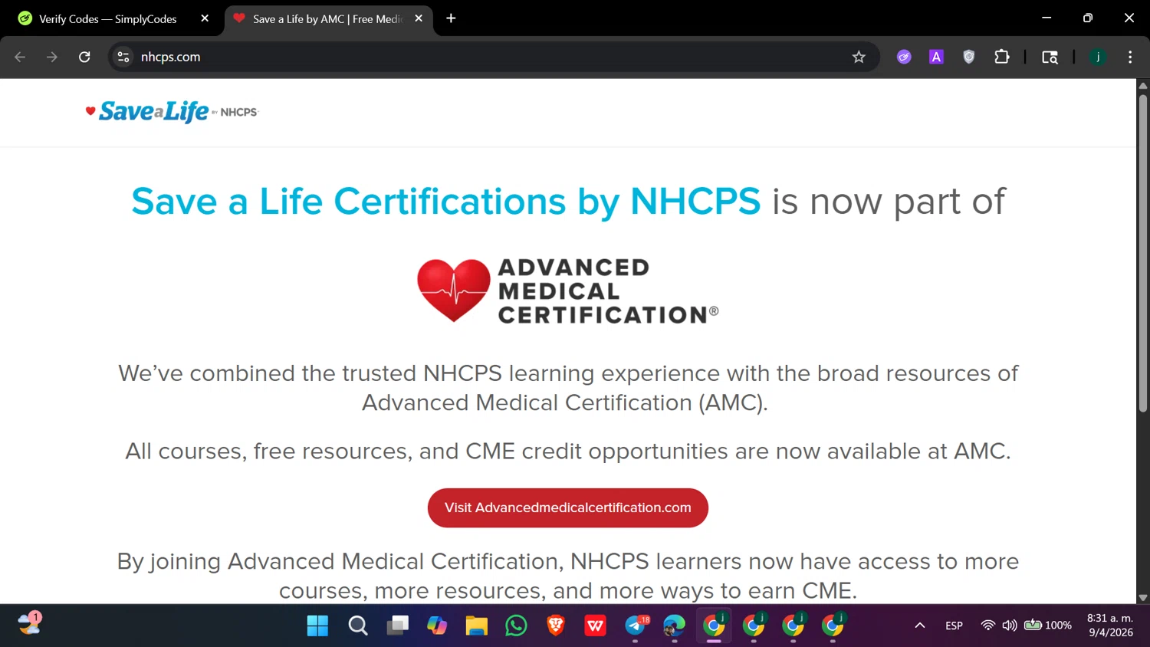Open WPS Office from the taskbar
The width and height of the screenshot is (1150, 647).
point(595,626)
